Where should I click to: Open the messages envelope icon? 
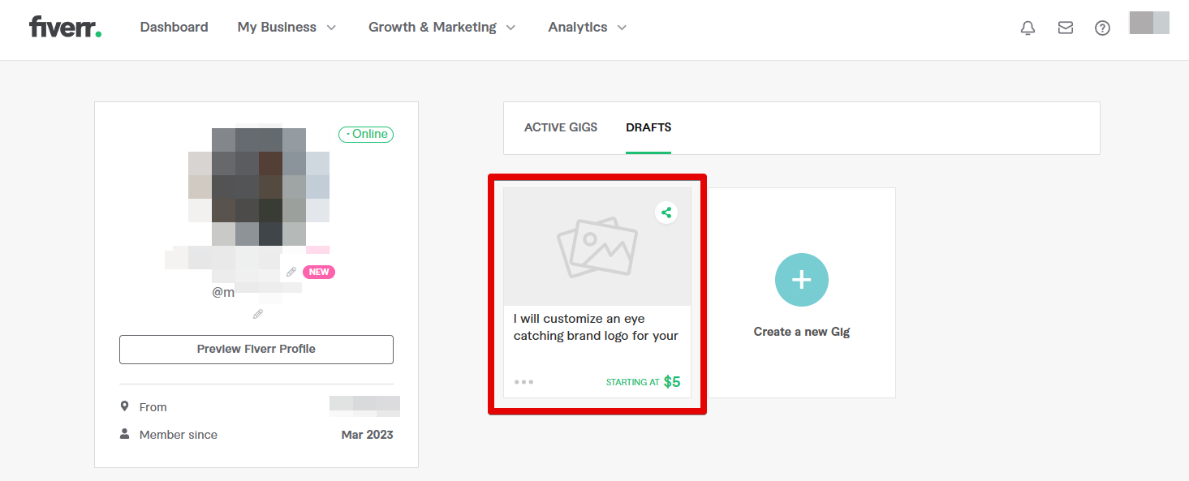click(x=1065, y=28)
